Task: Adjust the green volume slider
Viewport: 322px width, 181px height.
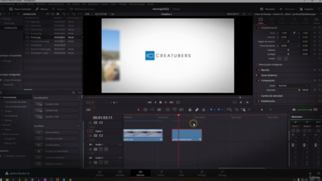Action: [304, 110]
